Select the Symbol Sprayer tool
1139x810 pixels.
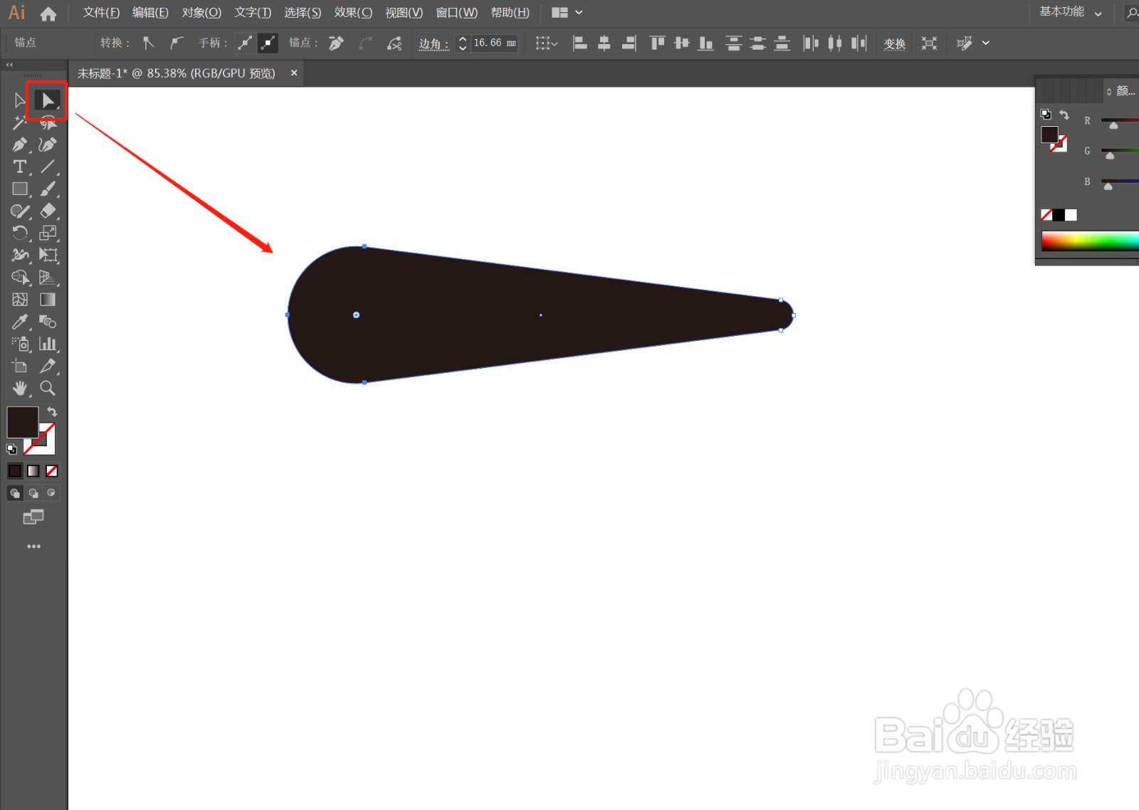(x=19, y=344)
